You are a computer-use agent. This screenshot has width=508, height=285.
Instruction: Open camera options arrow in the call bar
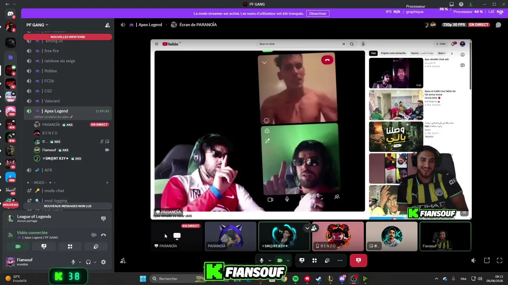288,260
